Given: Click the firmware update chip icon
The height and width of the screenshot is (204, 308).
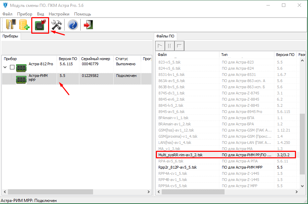Looking at the screenshot, I should pyautogui.click(x=40, y=25).
